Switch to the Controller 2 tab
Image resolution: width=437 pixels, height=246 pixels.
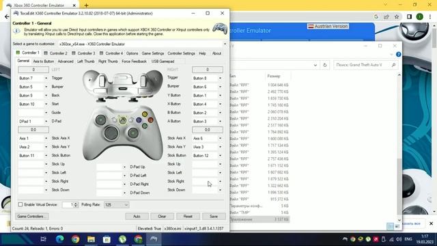[56, 53]
